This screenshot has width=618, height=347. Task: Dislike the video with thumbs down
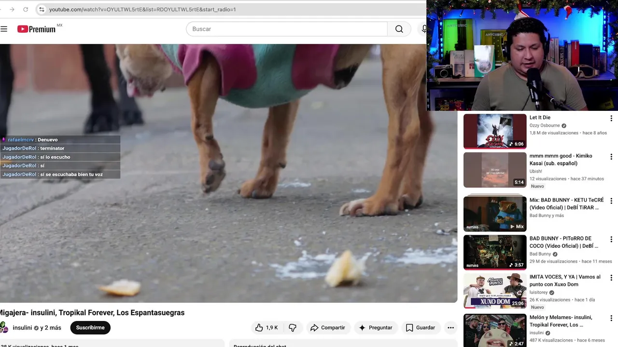click(x=293, y=328)
